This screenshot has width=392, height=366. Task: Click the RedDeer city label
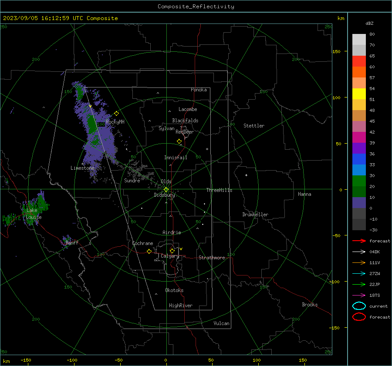(x=185, y=132)
